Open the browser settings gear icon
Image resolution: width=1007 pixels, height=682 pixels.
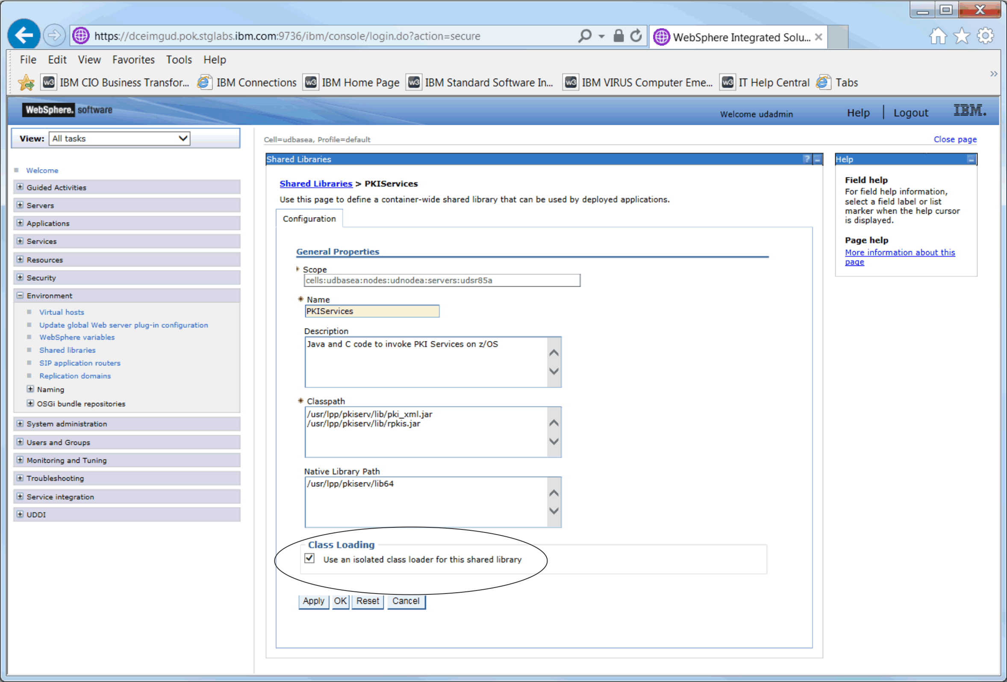coord(985,36)
